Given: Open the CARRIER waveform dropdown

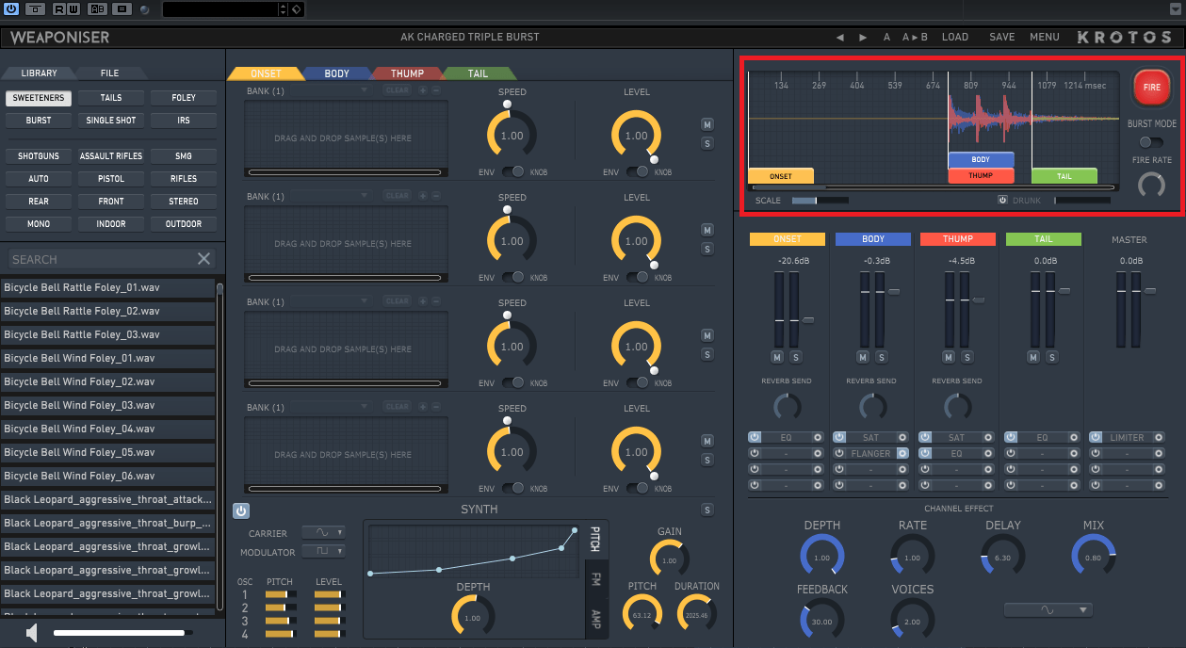Looking at the screenshot, I should (x=323, y=533).
